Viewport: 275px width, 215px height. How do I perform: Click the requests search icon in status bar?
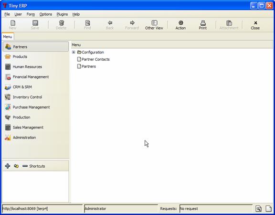click(x=258, y=208)
